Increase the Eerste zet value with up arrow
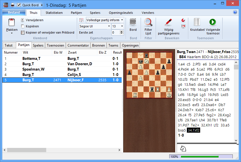The image size is (241, 162). [x=122, y=31]
